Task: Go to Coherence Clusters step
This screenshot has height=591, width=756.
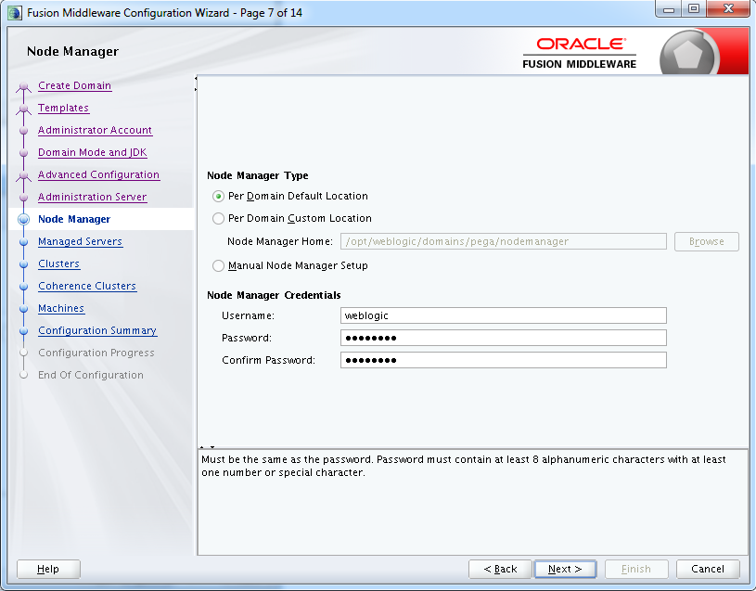Action: [87, 286]
